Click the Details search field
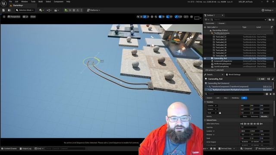276x155 pixels. point(235,94)
